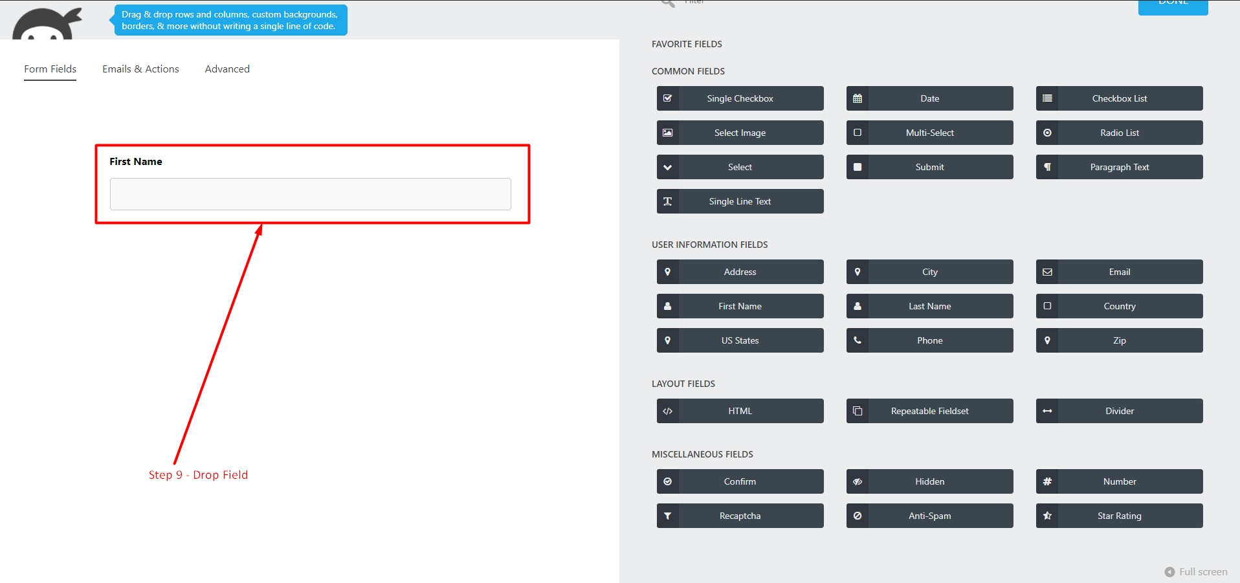This screenshot has height=583, width=1240.
Task: Click the code icon on HTML field
Action: tap(667, 411)
